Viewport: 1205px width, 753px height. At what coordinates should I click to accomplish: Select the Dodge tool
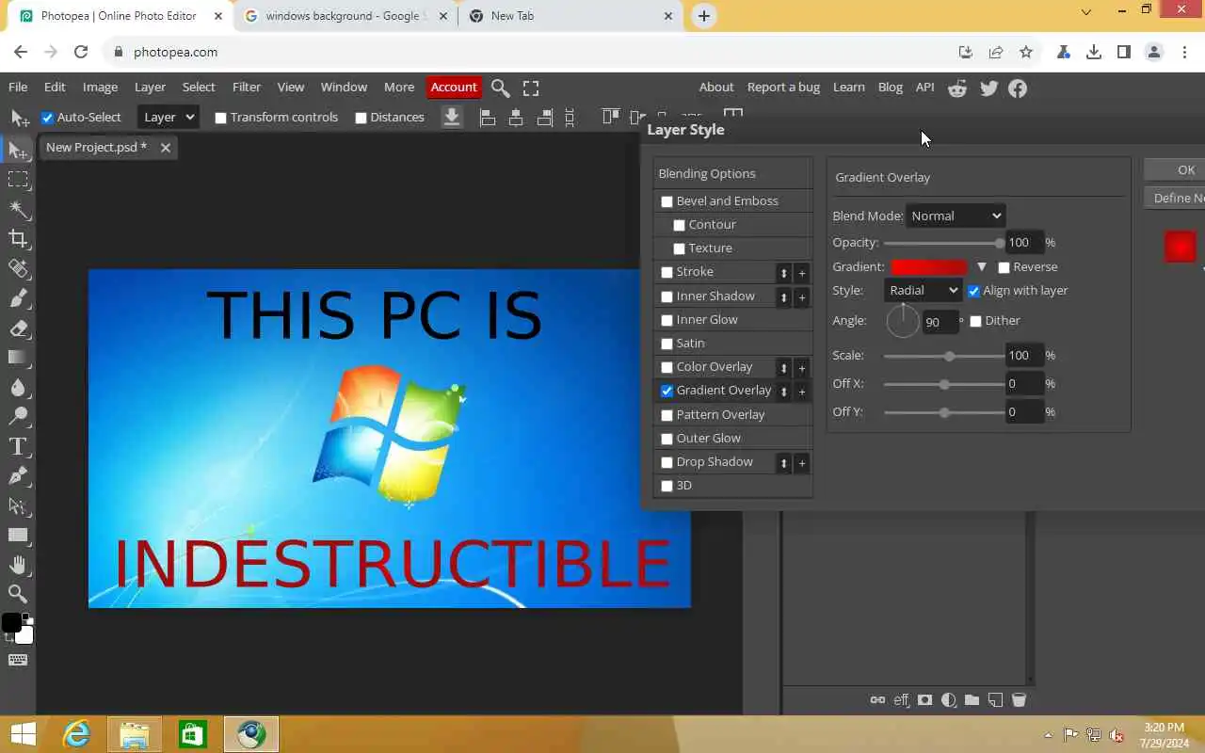[x=18, y=416]
